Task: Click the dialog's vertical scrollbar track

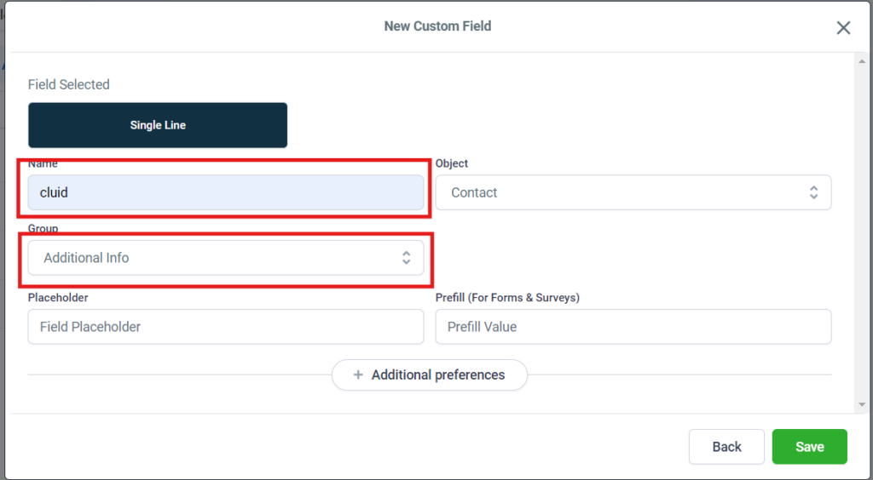Action: (x=862, y=233)
